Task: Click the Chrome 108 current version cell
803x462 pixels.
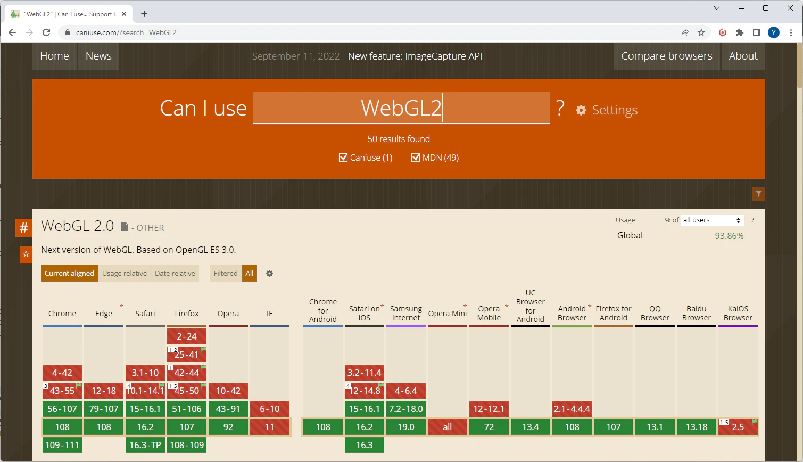Action: point(62,427)
